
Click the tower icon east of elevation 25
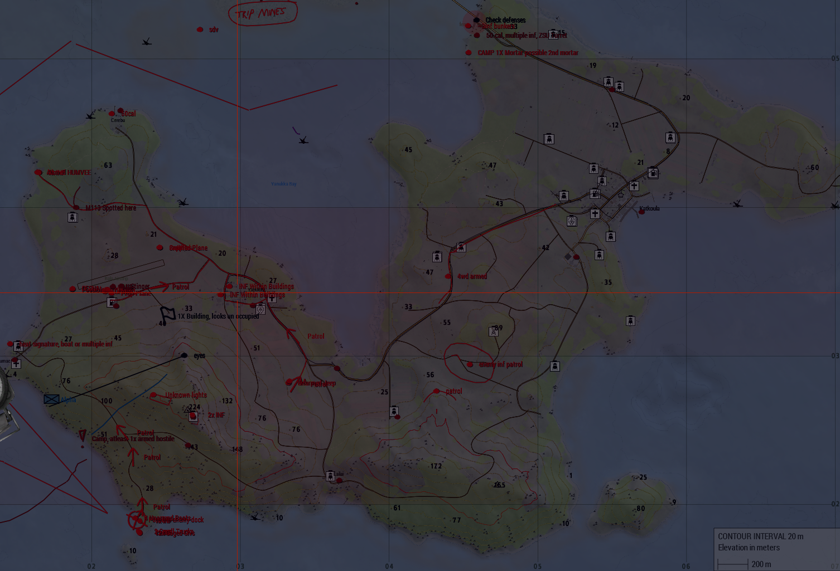(x=394, y=411)
